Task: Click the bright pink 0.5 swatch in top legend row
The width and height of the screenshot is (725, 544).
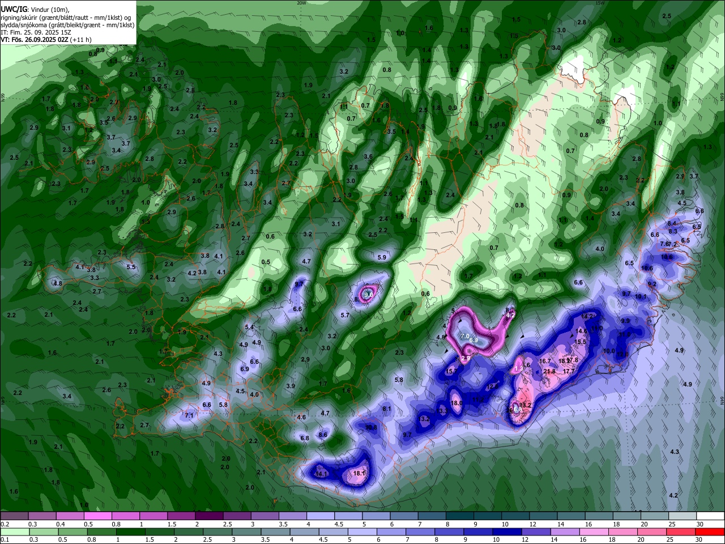Action: (x=97, y=516)
